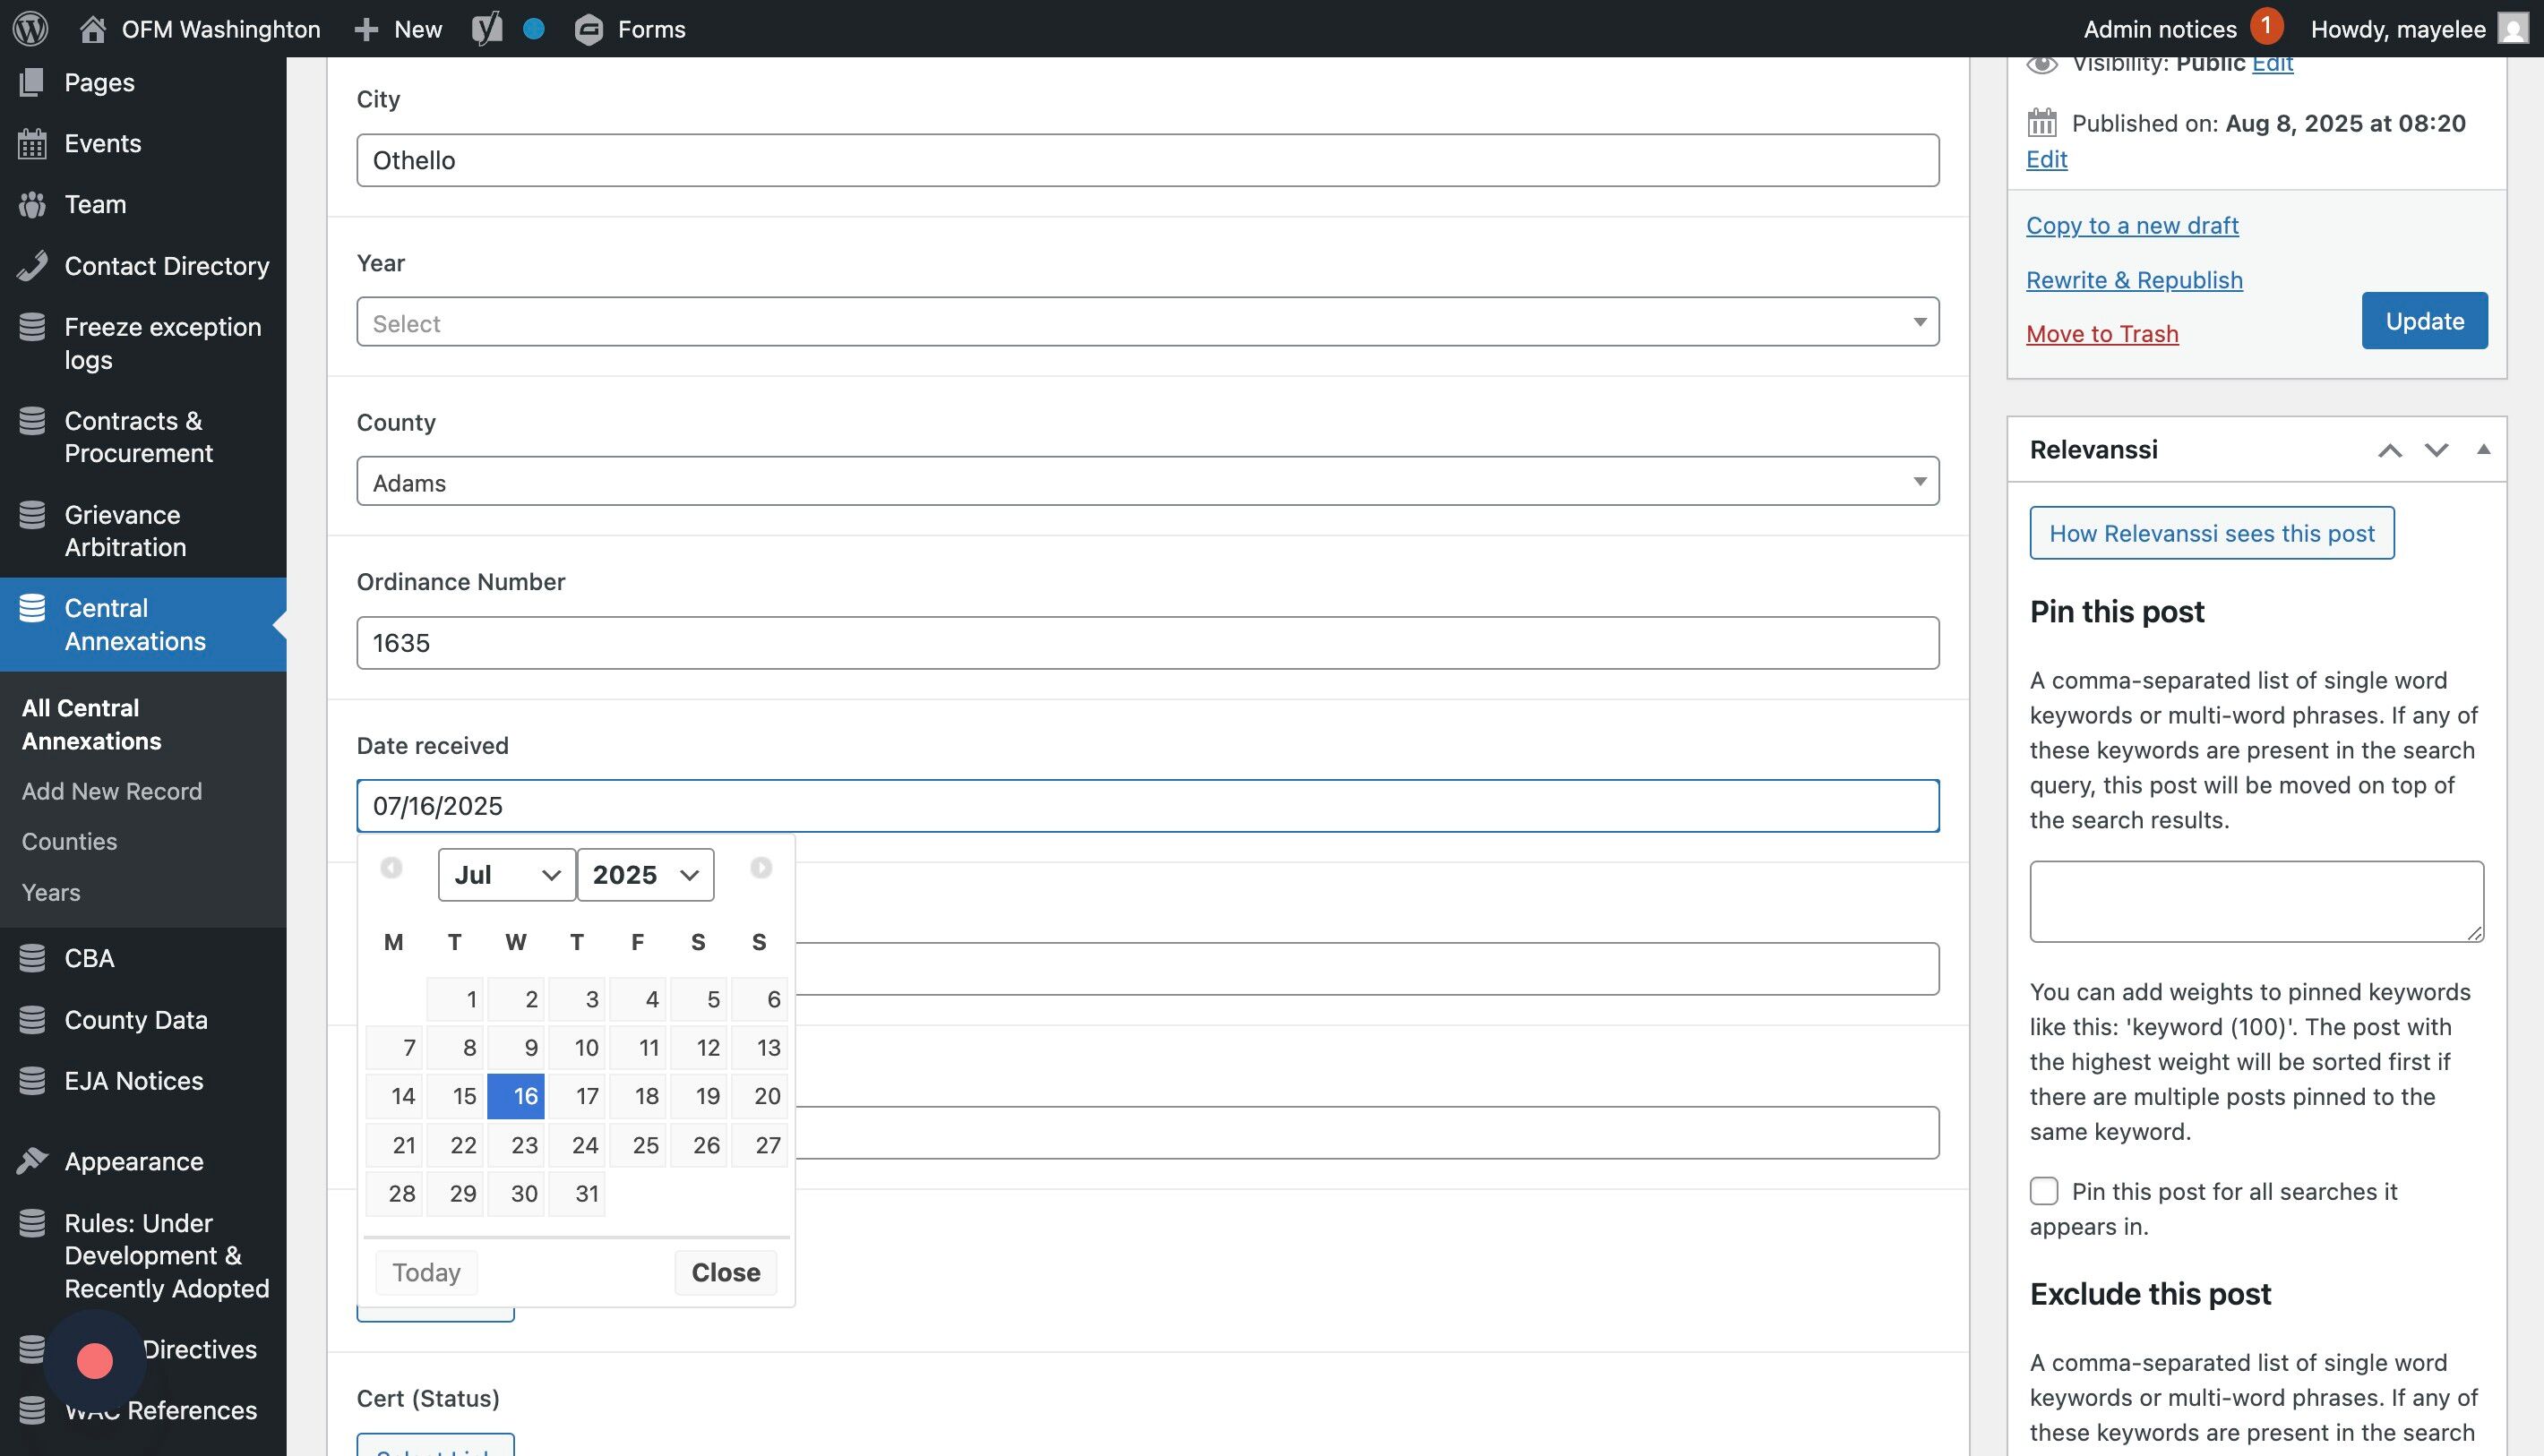Go to previous month in datepicker
Viewport: 2544px width, 1456px height.
391,868
